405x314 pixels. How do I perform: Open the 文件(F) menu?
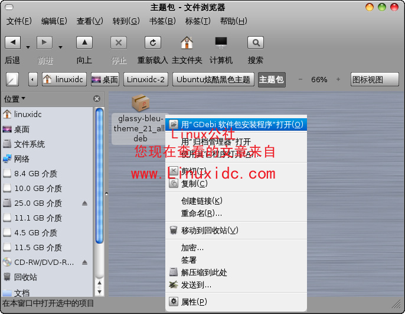point(19,21)
